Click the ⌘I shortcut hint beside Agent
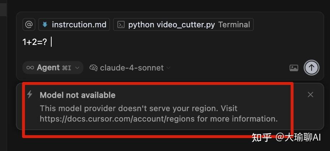The image size is (330, 151). [67, 68]
